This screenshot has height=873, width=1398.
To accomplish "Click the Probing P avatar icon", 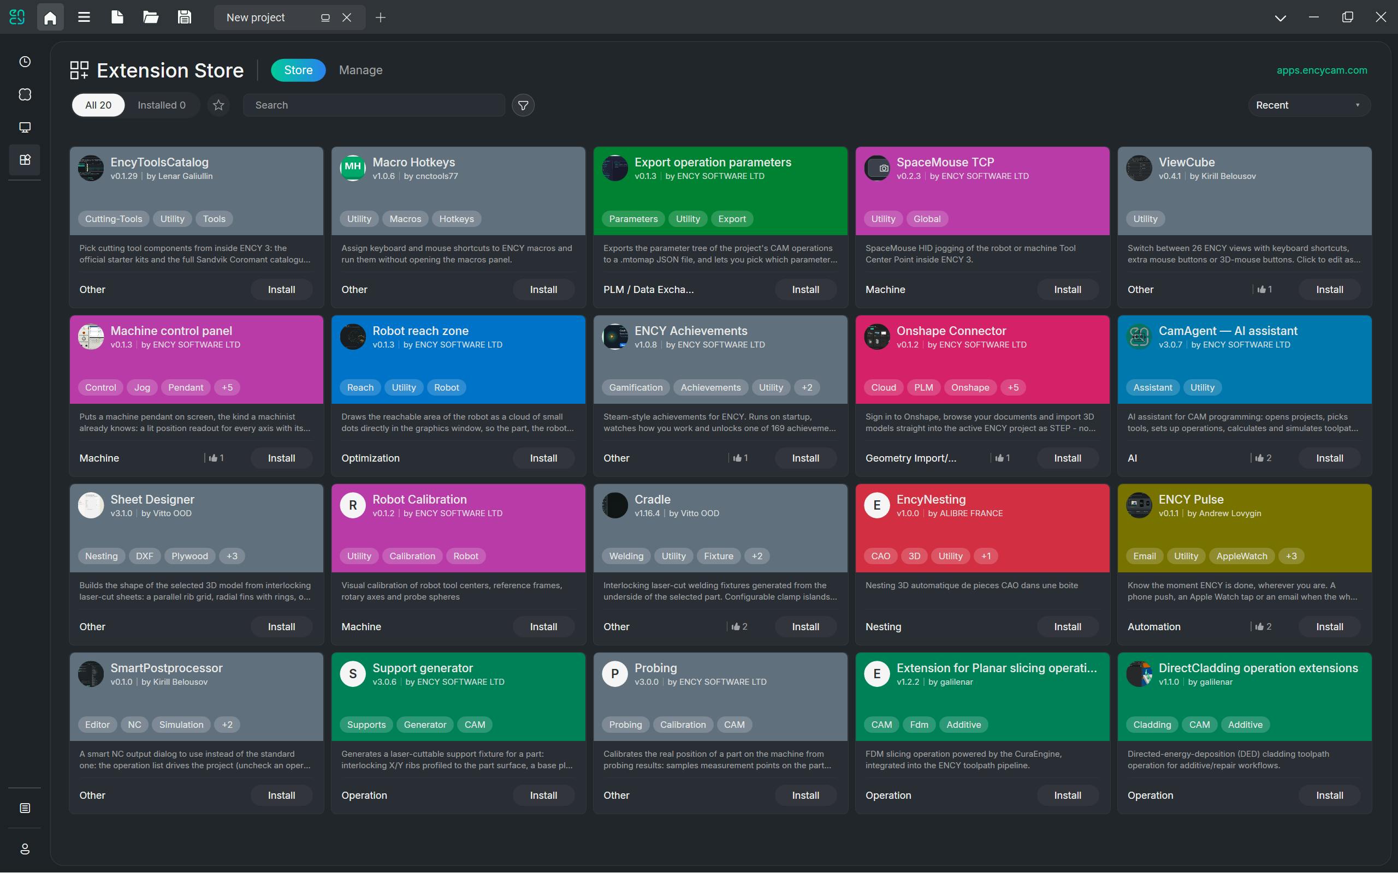I will point(615,674).
